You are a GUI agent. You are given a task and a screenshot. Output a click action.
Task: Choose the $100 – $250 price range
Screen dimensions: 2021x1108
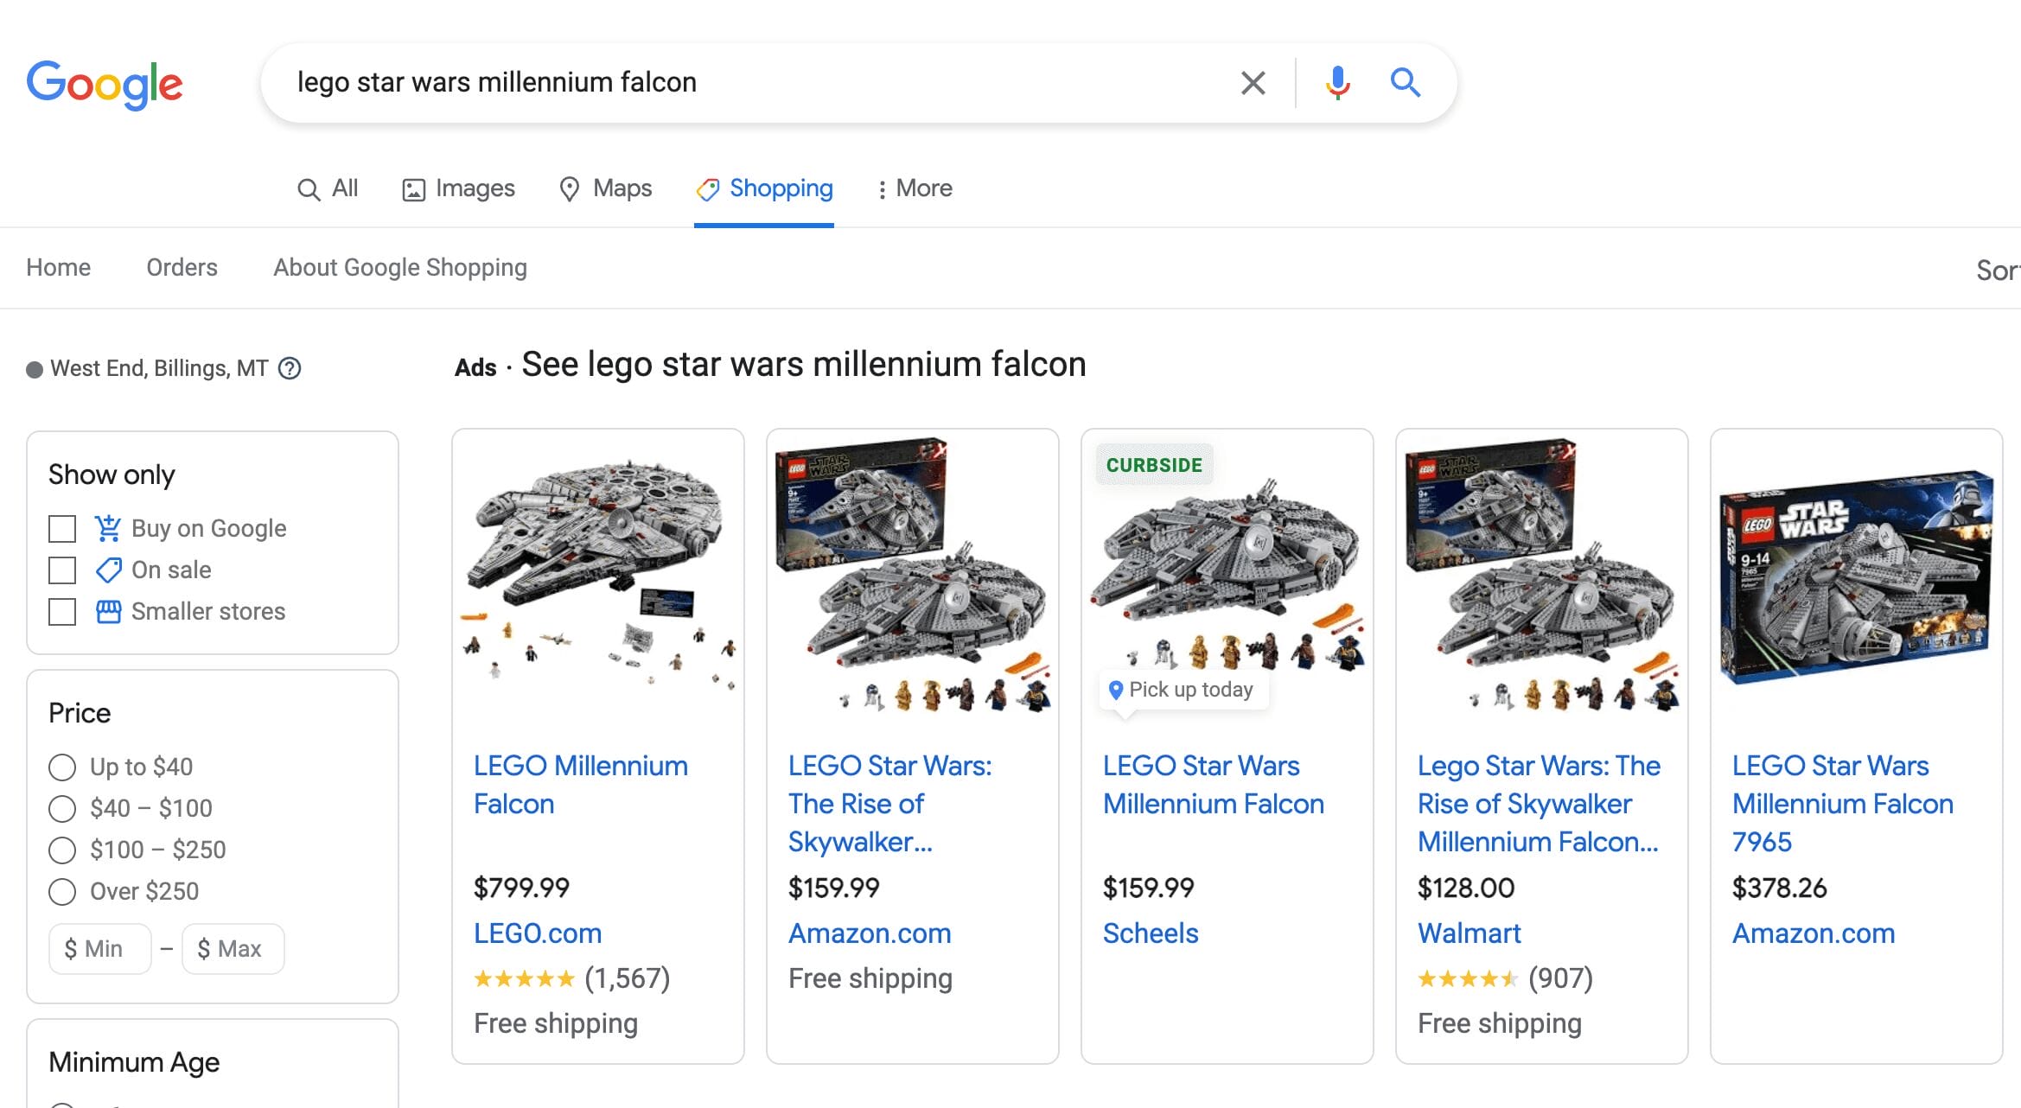pyautogui.click(x=62, y=850)
